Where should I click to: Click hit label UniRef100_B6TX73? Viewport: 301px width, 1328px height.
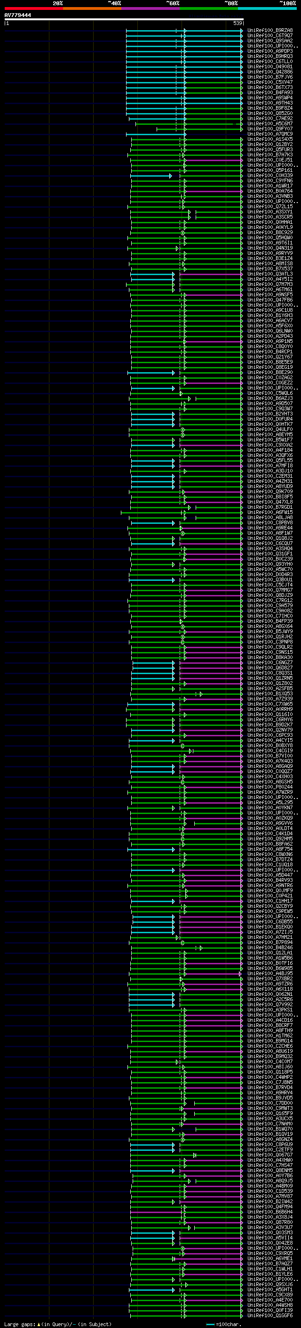[270, 88]
